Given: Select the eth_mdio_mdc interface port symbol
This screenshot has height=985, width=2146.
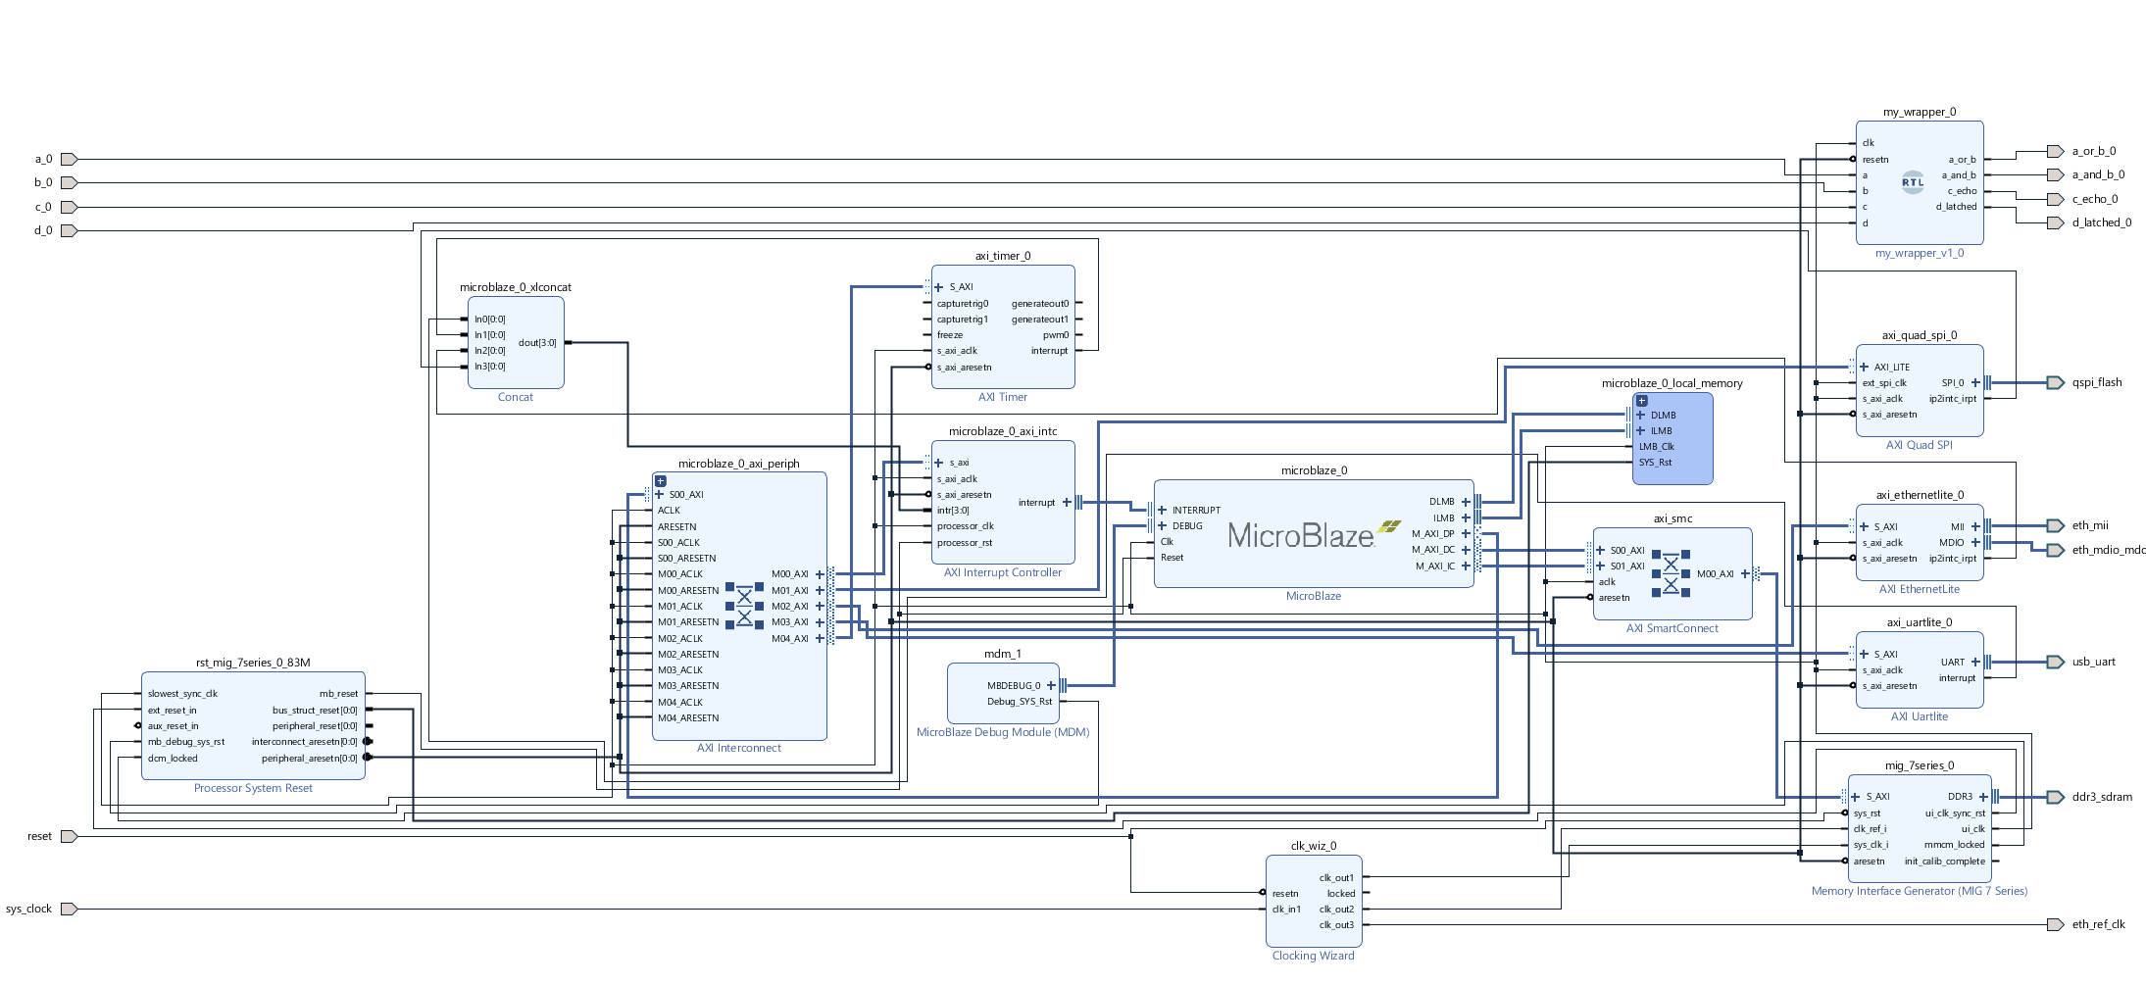Looking at the screenshot, I should click(x=2056, y=550).
